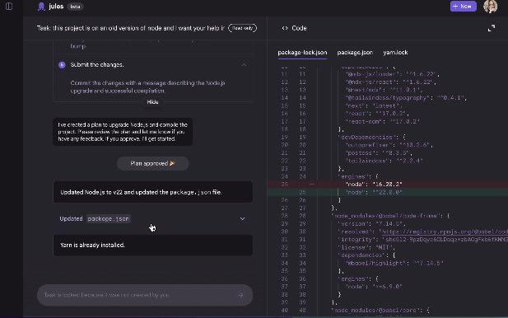Open the registry.npmjs.org resolved link

pos(445,231)
